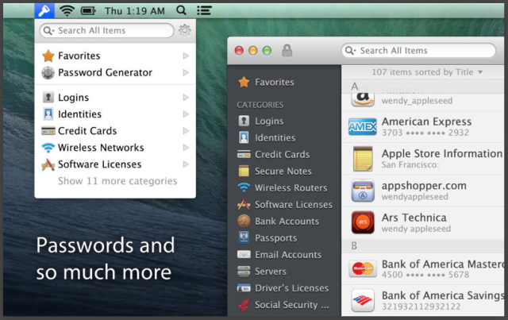
Task: Open the sort dropdown '107 items sorted by Title'
Action: tap(427, 72)
